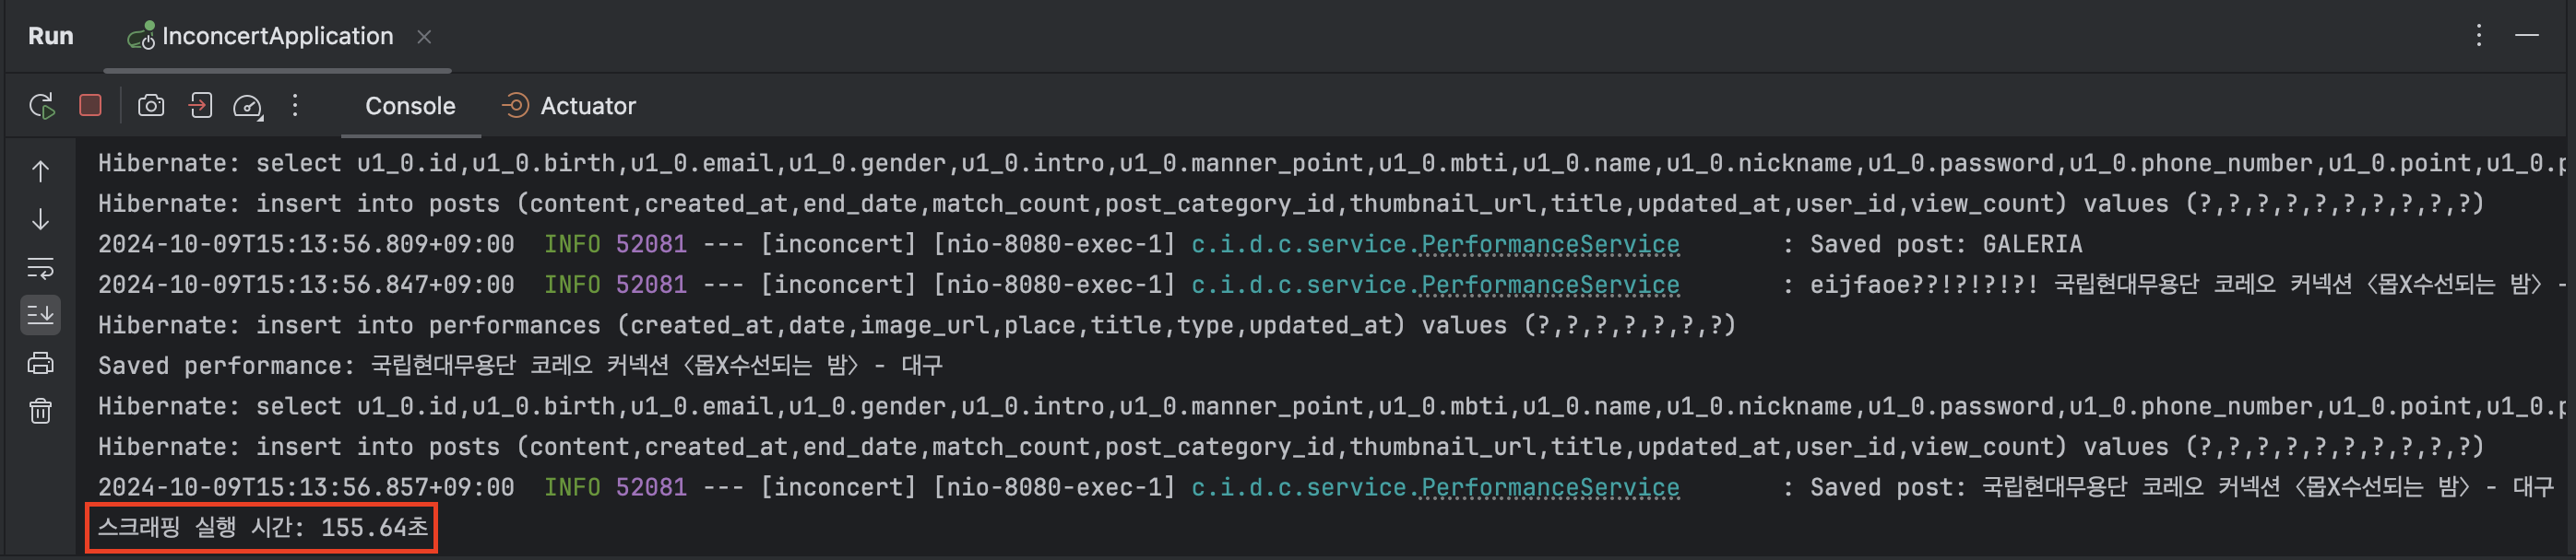The height and width of the screenshot is (560, 2576).
Task: Switch to the Actuator tab
Action: pos(569,106)
